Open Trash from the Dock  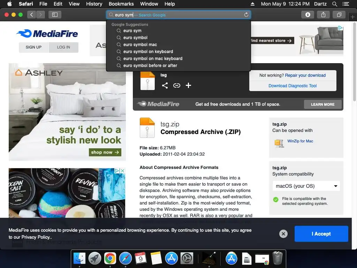[277, 258]
